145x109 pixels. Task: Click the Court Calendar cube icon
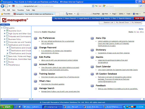coord(92,67)
